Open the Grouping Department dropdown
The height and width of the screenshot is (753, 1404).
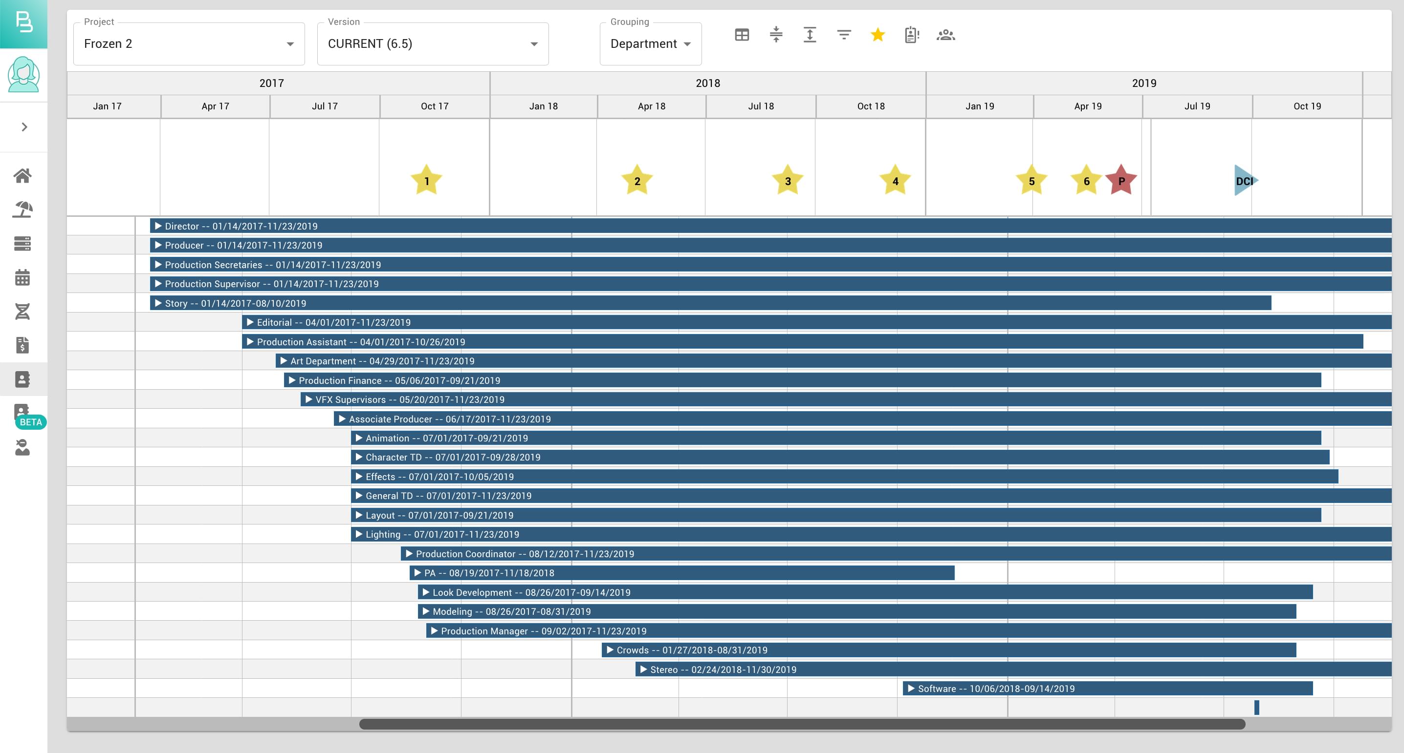(x=650, y=43)
